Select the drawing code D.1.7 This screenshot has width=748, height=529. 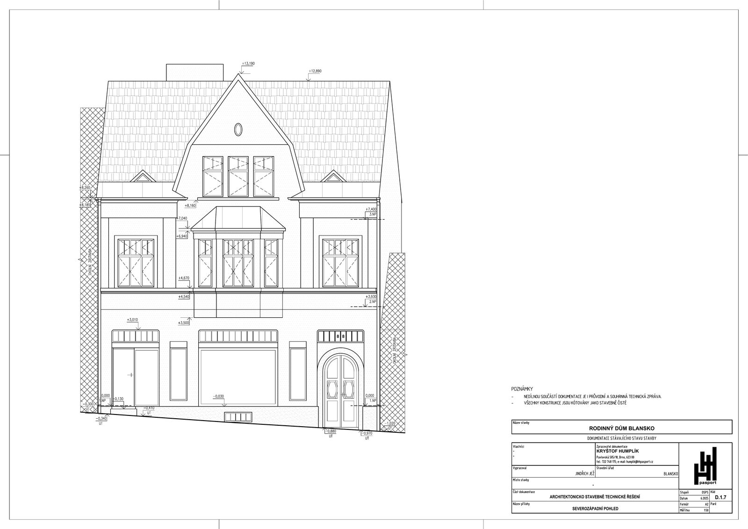pos(720,498)
